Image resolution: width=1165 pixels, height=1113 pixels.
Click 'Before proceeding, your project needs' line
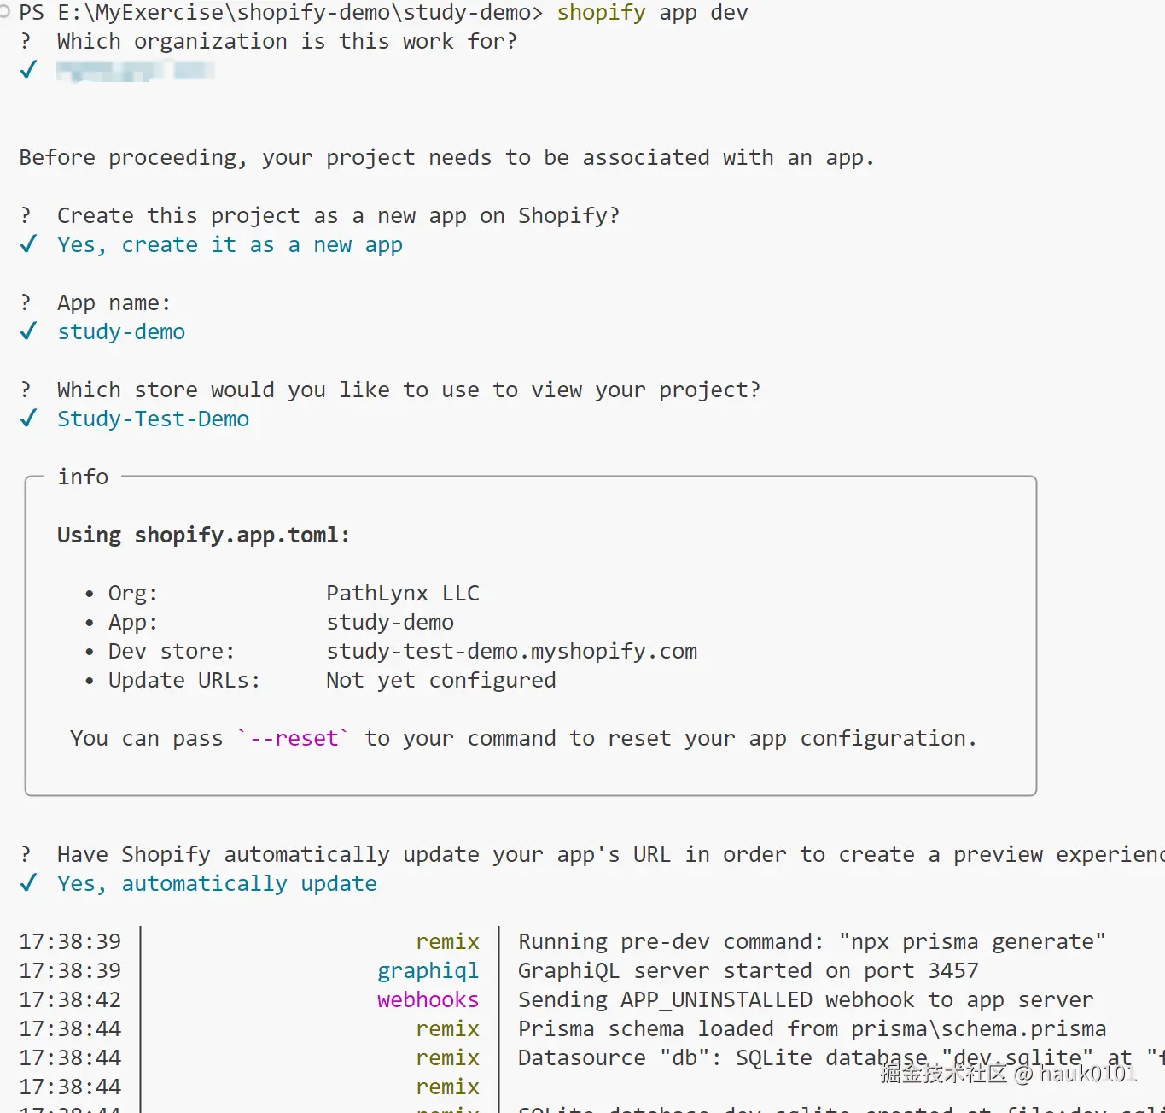click(x=446, y=158)
